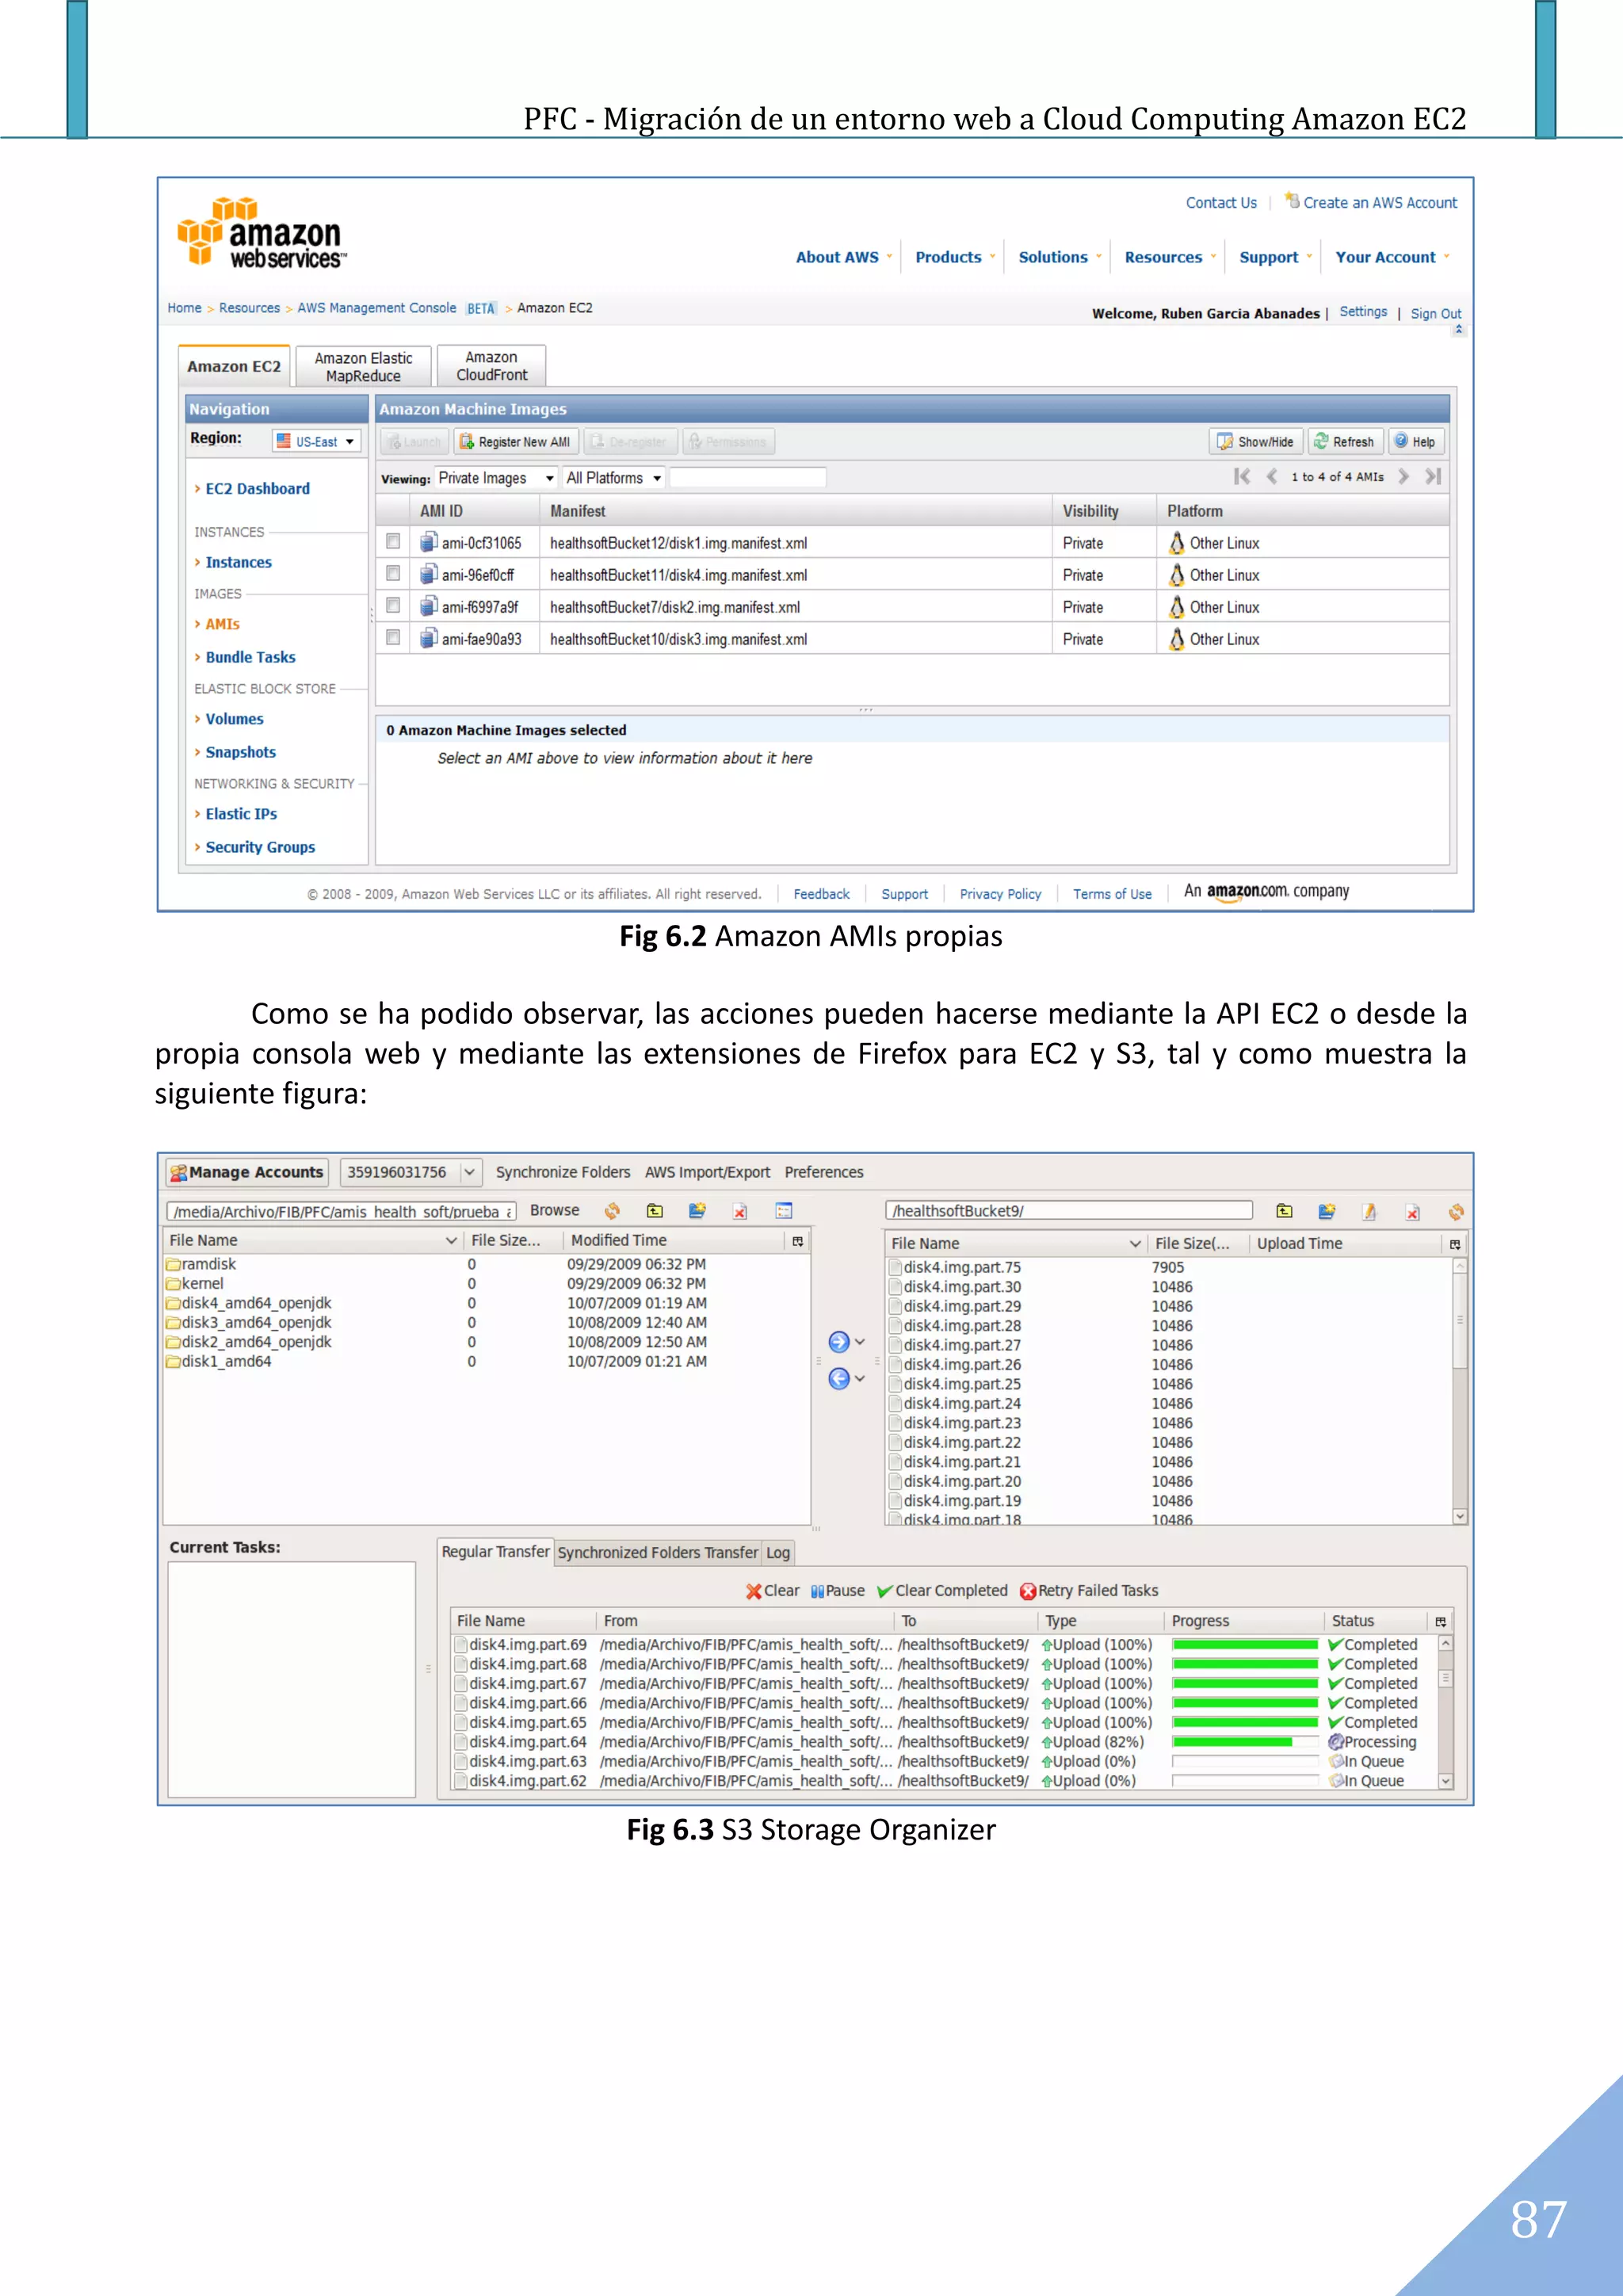Click the upload right-arrow transfer icon
The width and height of the screenshot is (1623, 2296).
839,1342
